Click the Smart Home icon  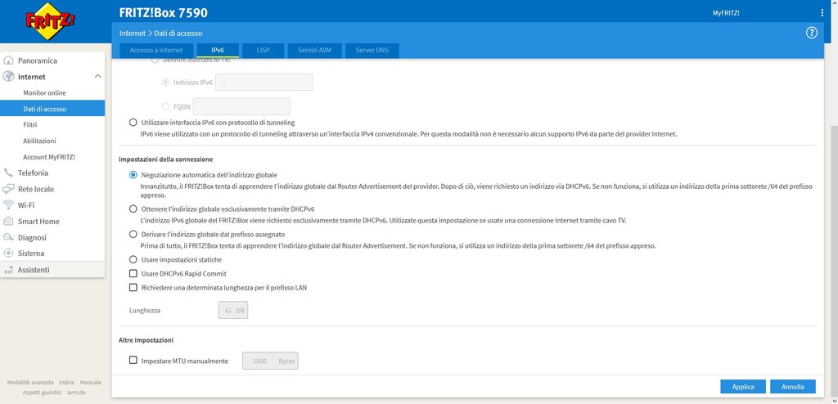click(x=8, y=222)
